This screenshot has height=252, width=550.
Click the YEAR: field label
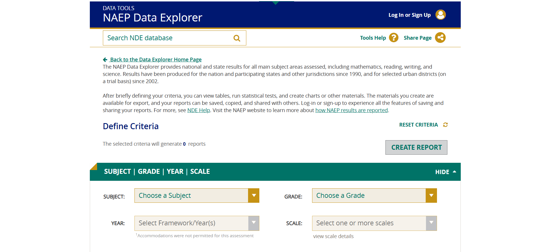click(118, 223)
